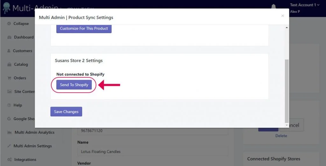
Task: Open Multi Admin Settings menu item
Action: tap(33, 146)
